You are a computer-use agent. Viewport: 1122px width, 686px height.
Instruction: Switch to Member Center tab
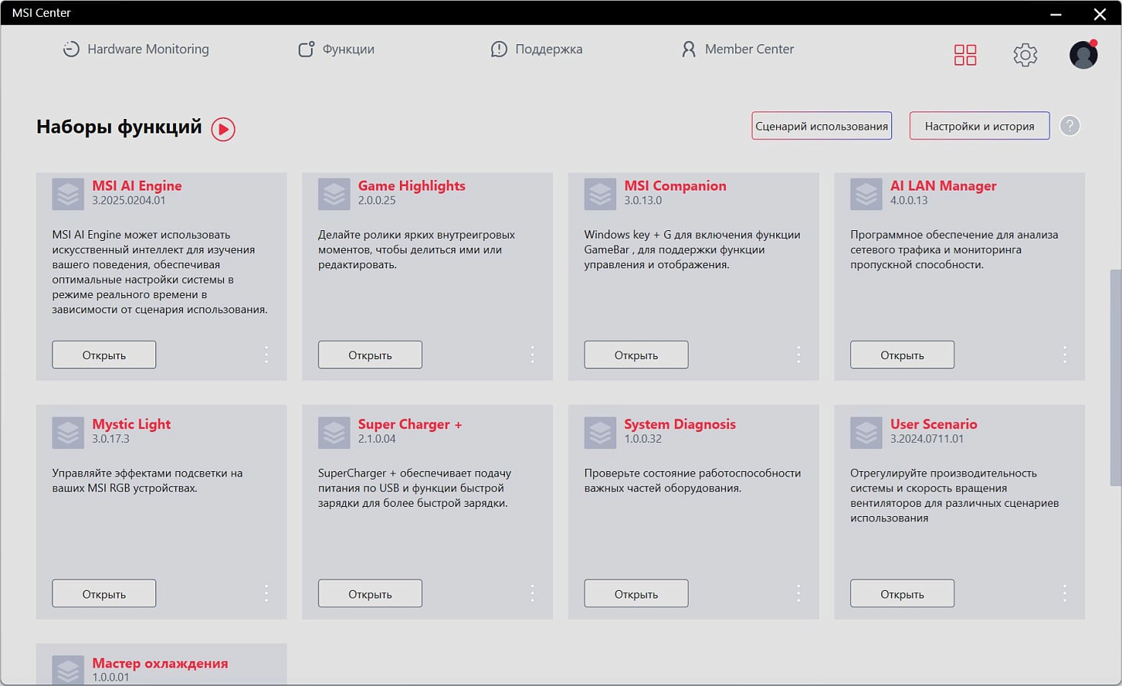tap(737, 49)
